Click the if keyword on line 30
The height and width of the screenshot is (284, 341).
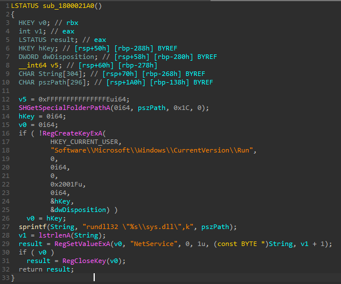(23, 252)
